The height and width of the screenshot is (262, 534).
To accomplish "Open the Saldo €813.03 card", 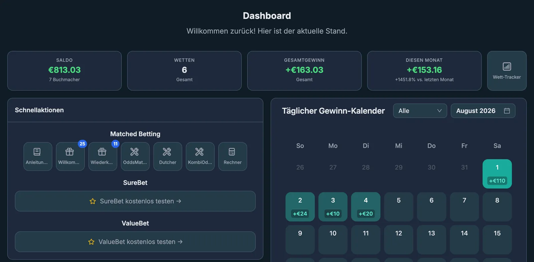I will click(x=64, y=71).
